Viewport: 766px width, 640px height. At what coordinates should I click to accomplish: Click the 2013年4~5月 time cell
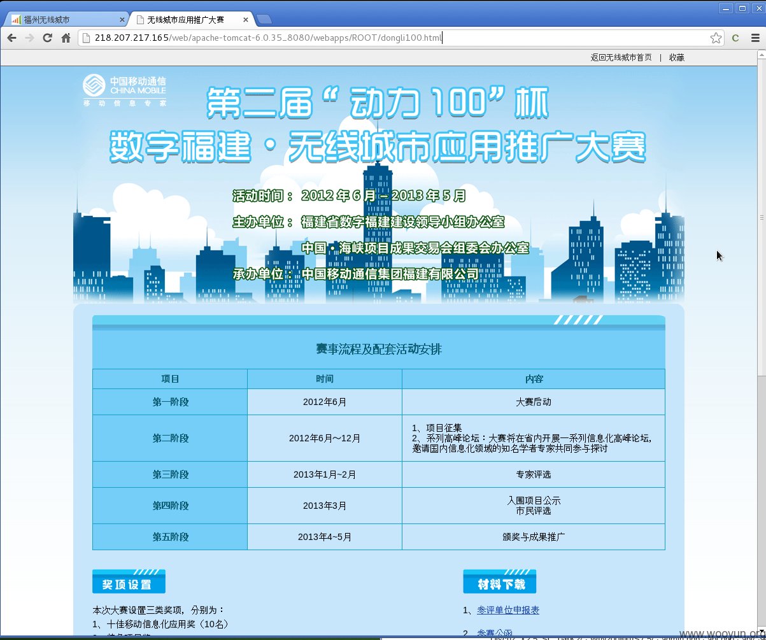tap(325, 537)
